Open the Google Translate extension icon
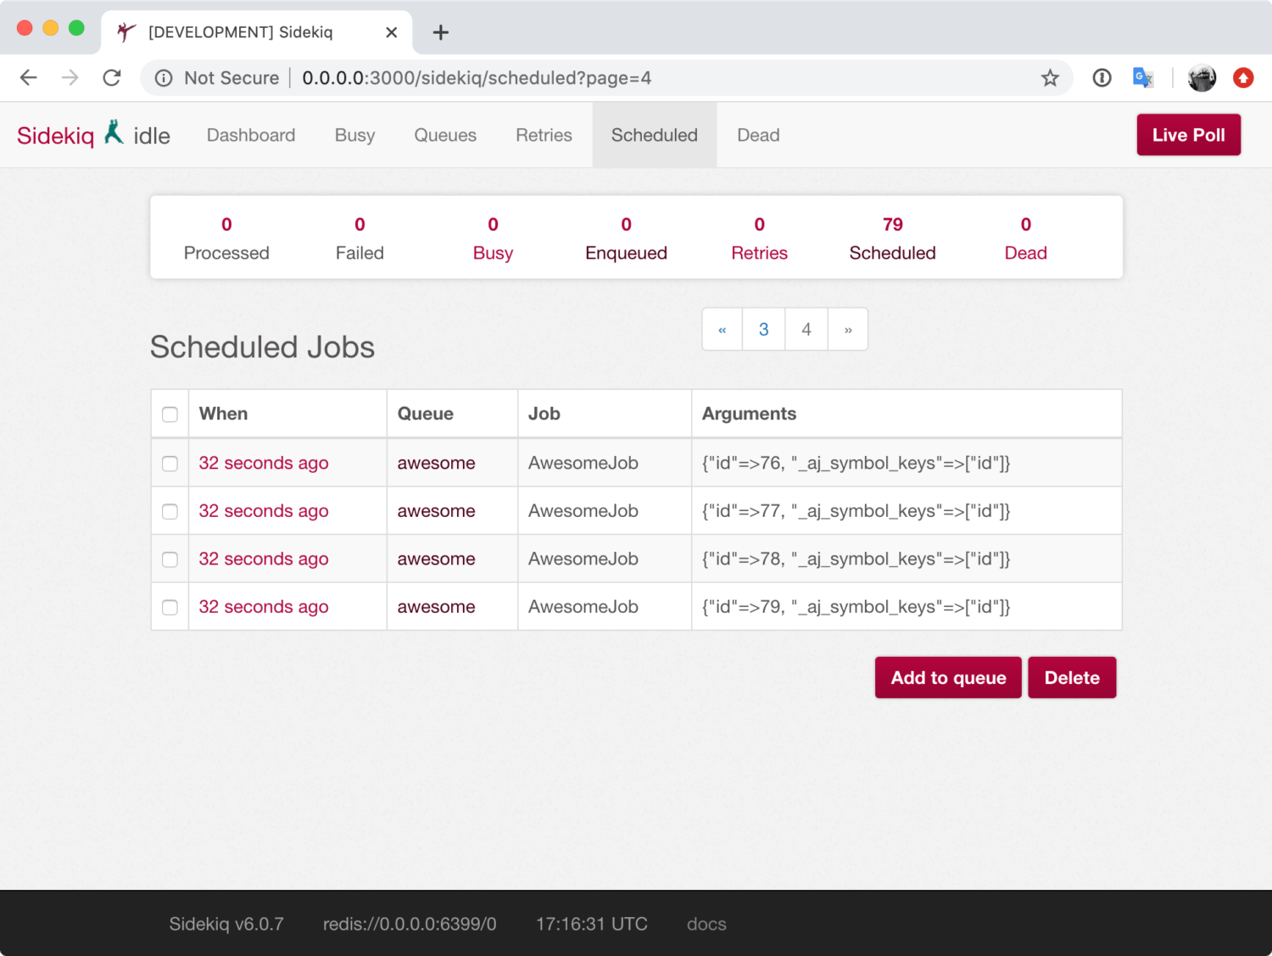This screenshot has height=956, width=1272. click(1142, 78)
